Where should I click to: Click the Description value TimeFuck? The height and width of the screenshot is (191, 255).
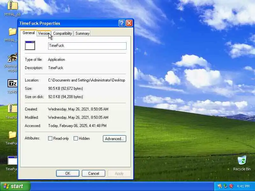tap(55, 68)
